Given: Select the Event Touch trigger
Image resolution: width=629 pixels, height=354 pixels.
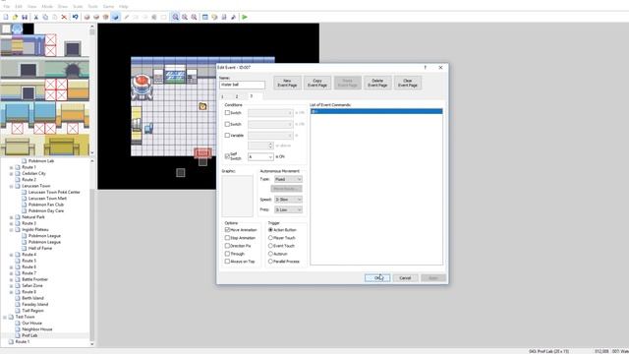Looking at the screenshot, I should click(x=270, y=245).
